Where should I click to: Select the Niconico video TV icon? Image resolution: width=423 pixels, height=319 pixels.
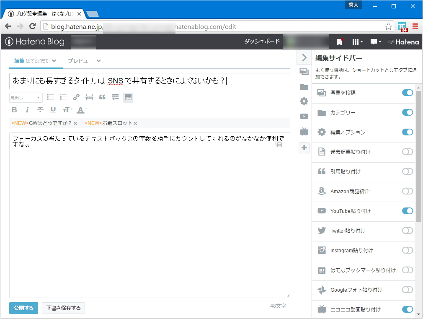coord(304,131)
